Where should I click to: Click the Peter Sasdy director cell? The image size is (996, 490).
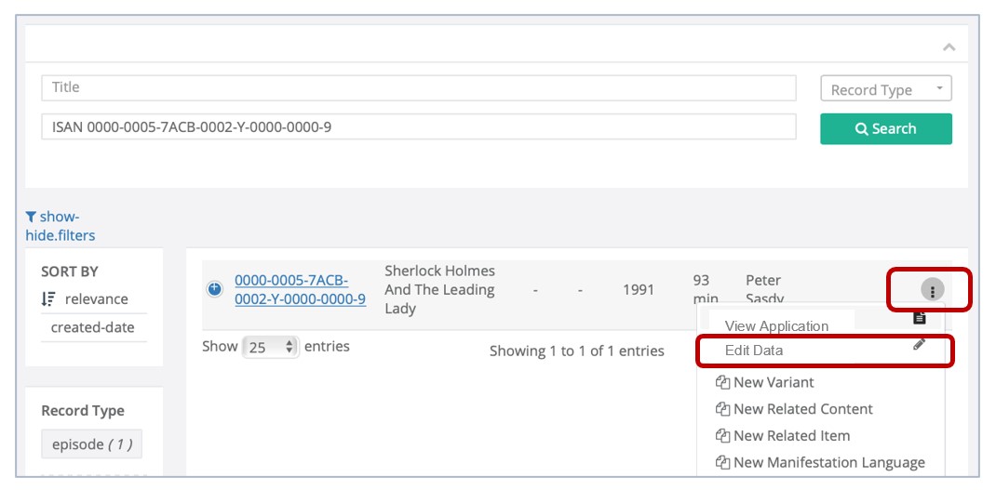click(x=765, y=289)
